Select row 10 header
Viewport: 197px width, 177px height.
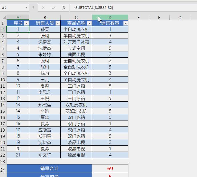tap(3, 80)
